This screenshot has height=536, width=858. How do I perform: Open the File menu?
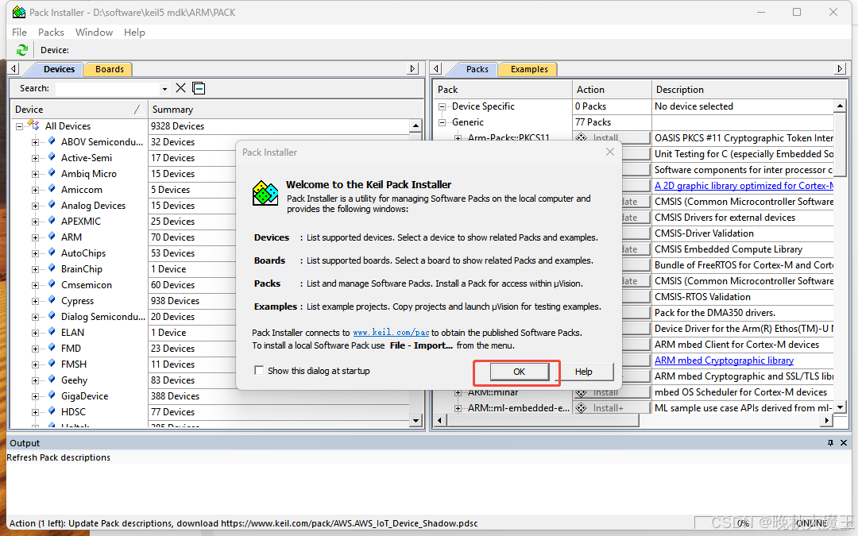tap(19, 33)
